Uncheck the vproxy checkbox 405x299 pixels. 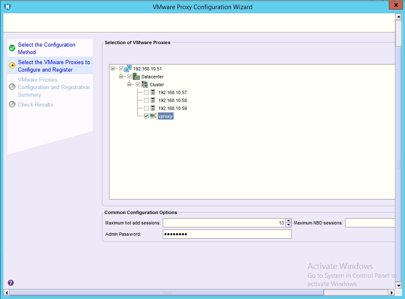coord(146,116)
